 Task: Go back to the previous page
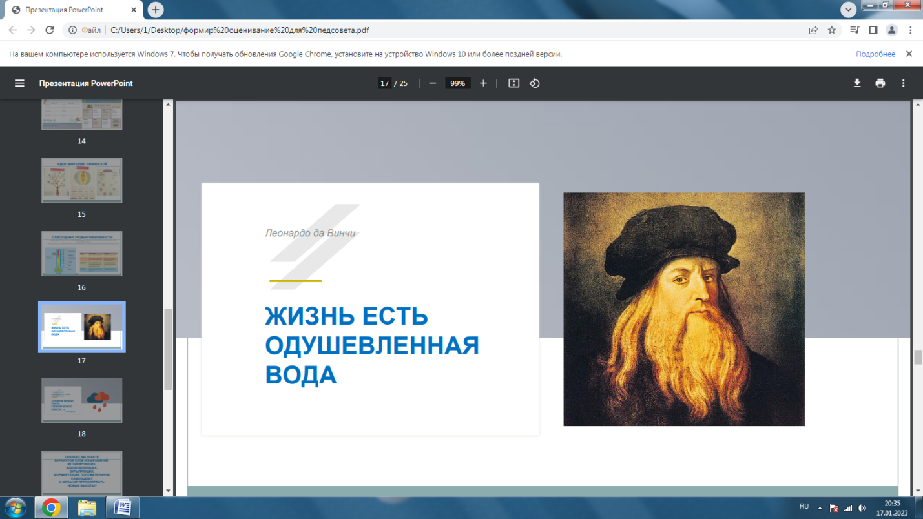(x=13, y=30)
